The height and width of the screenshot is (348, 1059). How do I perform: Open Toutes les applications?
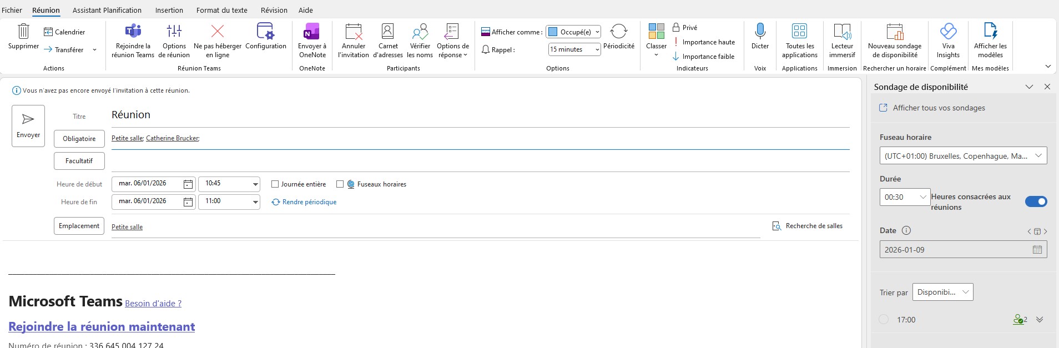tap(800, 41)
